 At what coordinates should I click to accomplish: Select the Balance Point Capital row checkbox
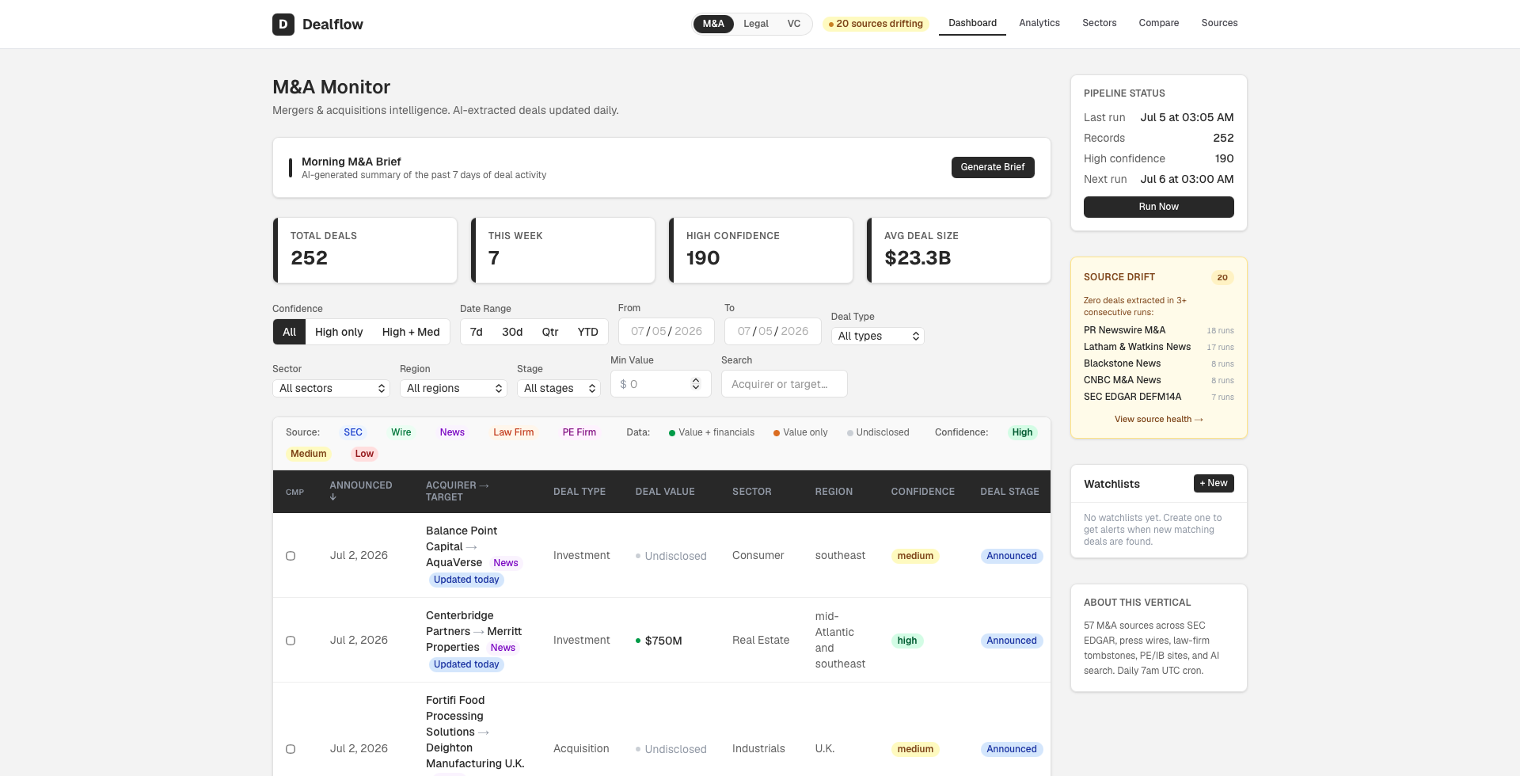coord(291,556)
